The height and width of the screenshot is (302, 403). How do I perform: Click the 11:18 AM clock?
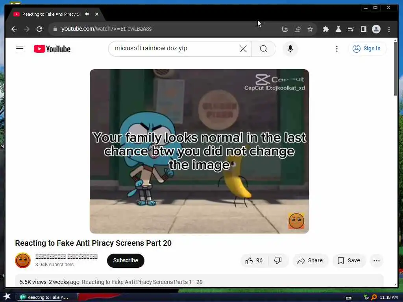(388, 297)
